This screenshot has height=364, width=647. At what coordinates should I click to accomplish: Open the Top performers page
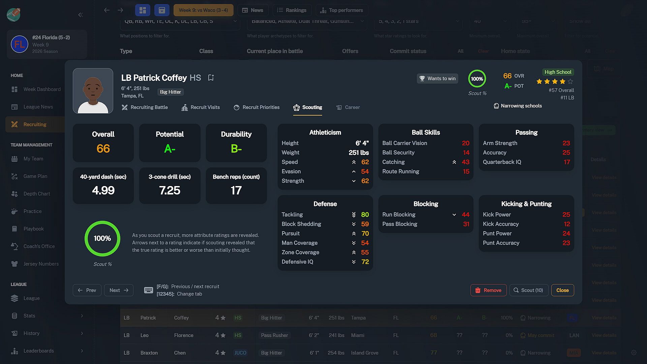click(342, 10)
